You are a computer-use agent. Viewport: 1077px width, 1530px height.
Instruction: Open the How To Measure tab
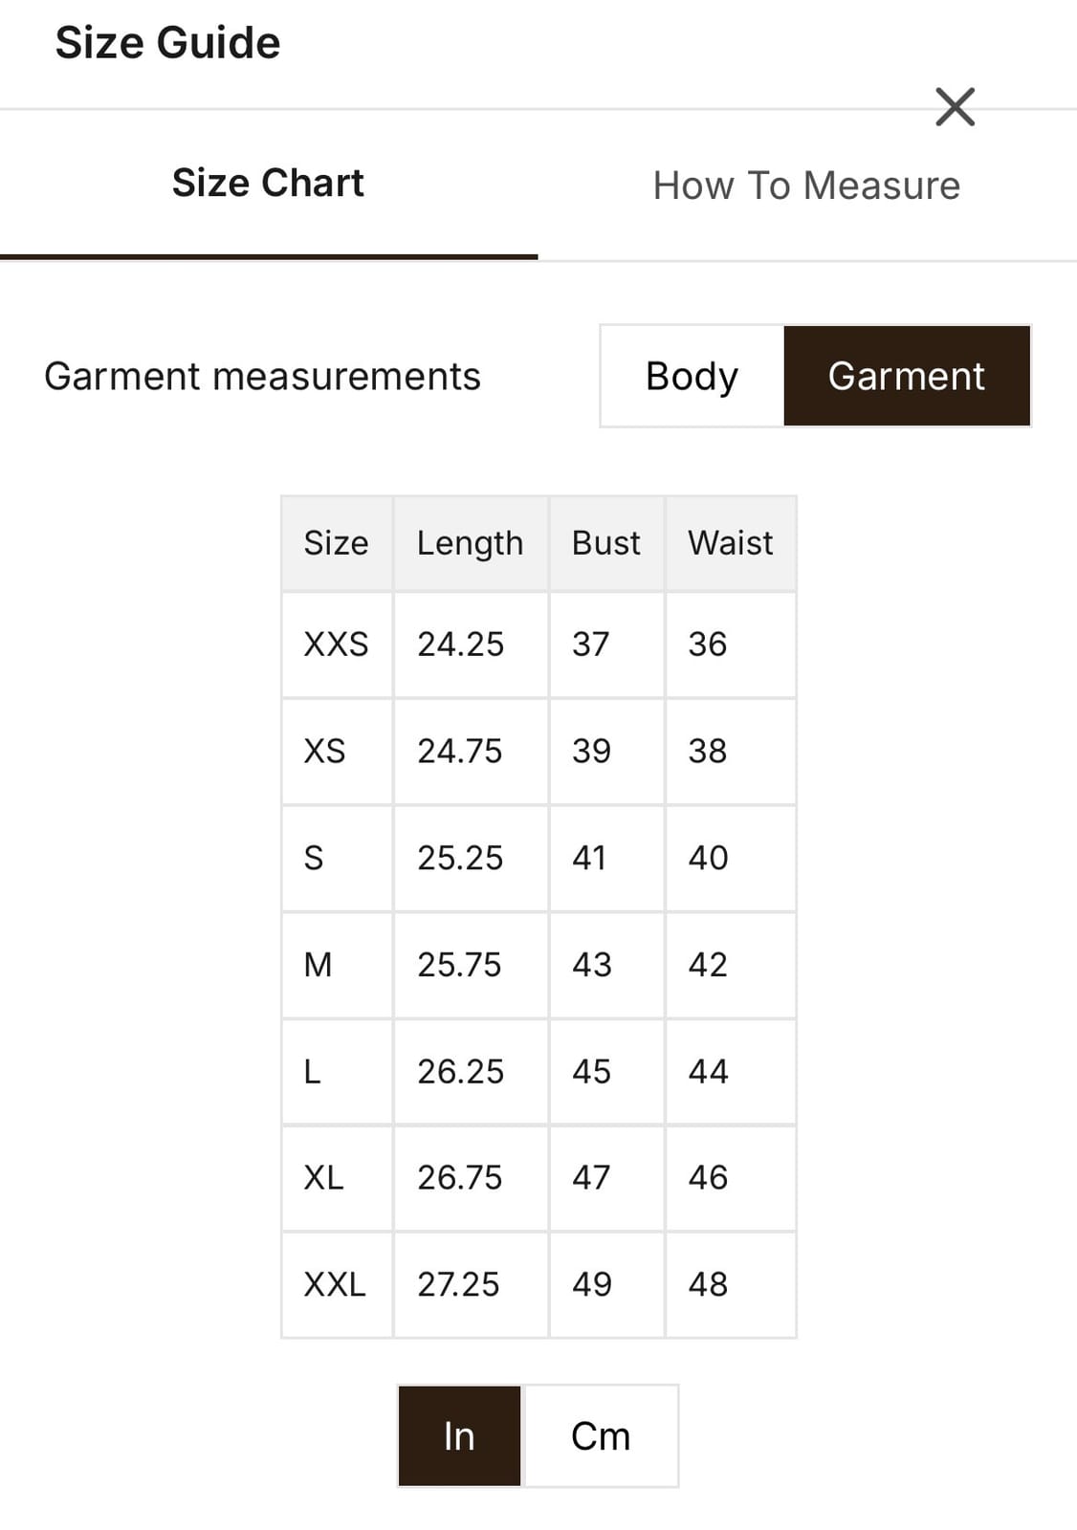click(806, 186)
